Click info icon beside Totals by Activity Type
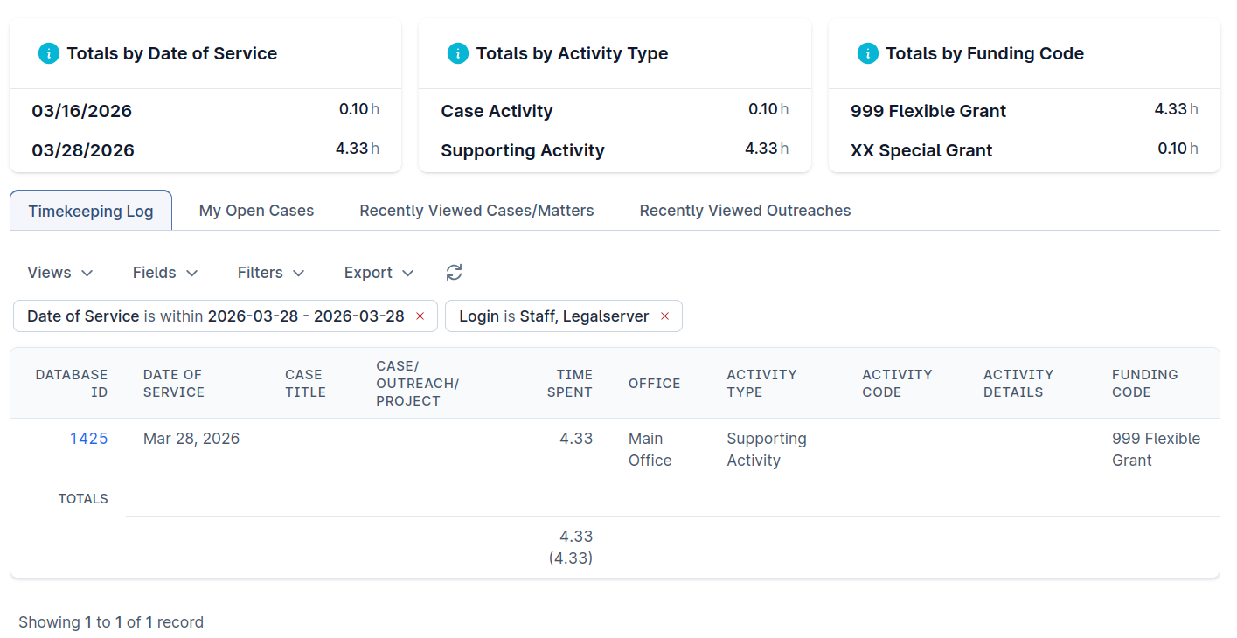This screenshot has width=1237, height=638. pyautogui.click(x=458, y=53)
